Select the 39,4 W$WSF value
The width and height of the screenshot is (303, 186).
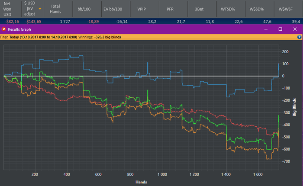click(x=296, y=22)
